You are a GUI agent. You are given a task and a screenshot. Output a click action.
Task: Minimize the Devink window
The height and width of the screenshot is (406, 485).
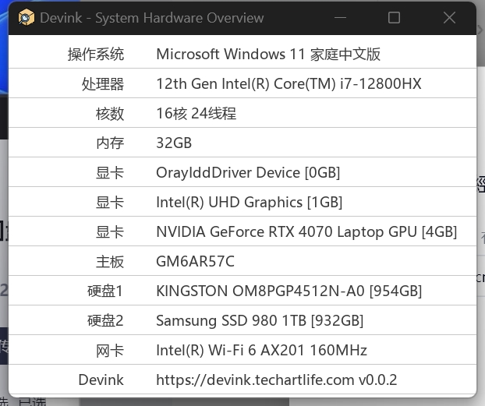[x=339, y=18]
